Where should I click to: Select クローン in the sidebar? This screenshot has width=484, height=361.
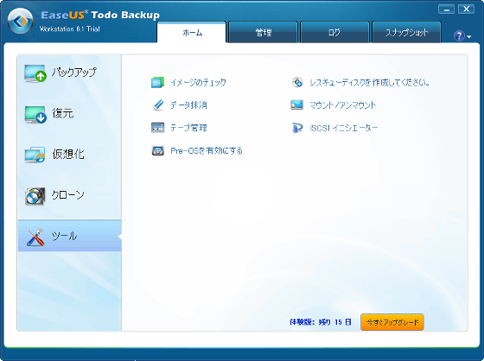[x=70, y=196]
